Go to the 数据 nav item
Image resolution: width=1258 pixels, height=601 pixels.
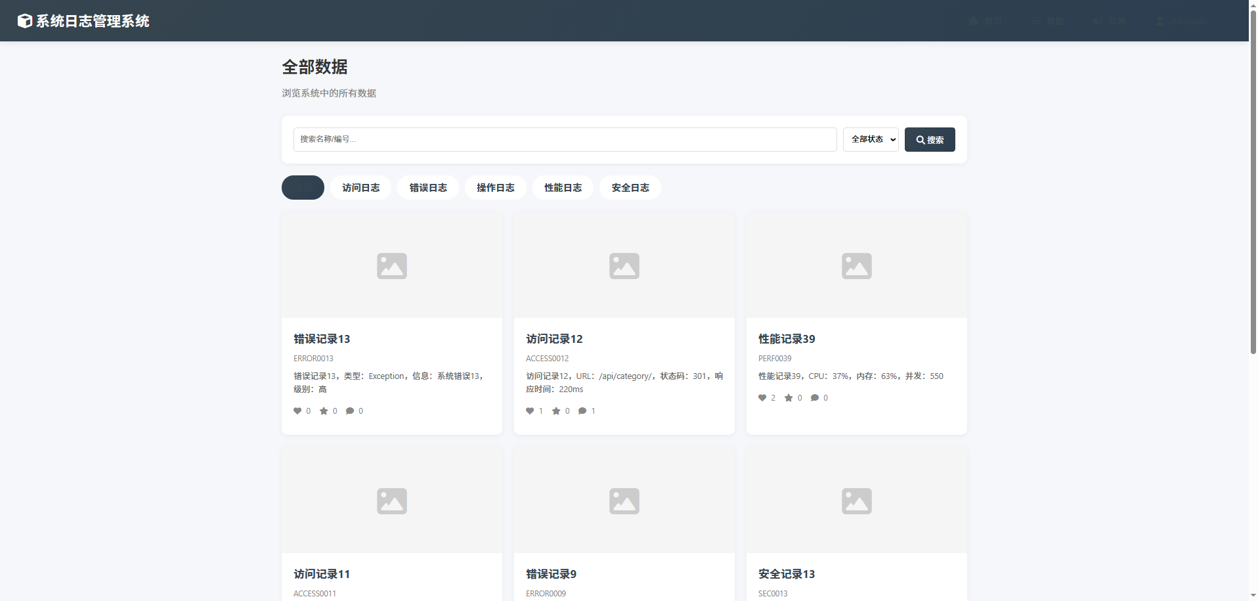click(1048, 21)
